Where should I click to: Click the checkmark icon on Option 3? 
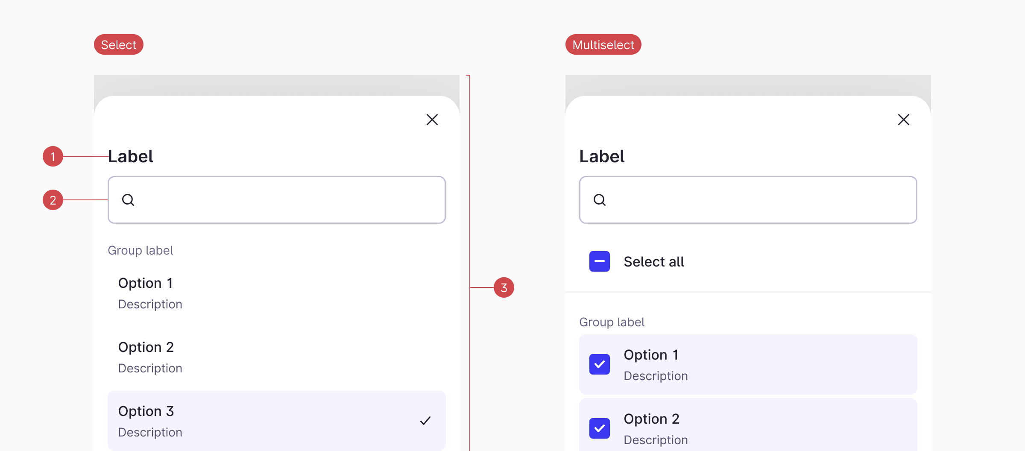click(425, 421)
